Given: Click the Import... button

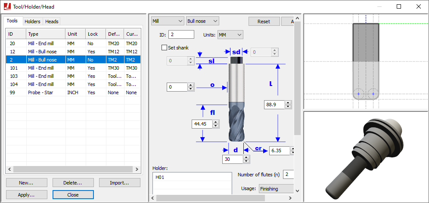Looking at the screenshot, I should (120, 182).
